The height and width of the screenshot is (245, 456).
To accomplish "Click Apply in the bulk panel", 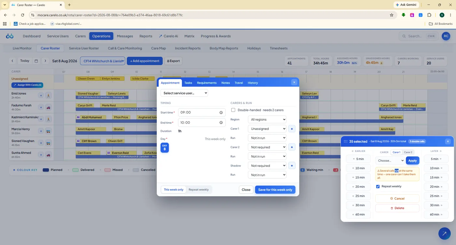I will (x=412, y=160).
